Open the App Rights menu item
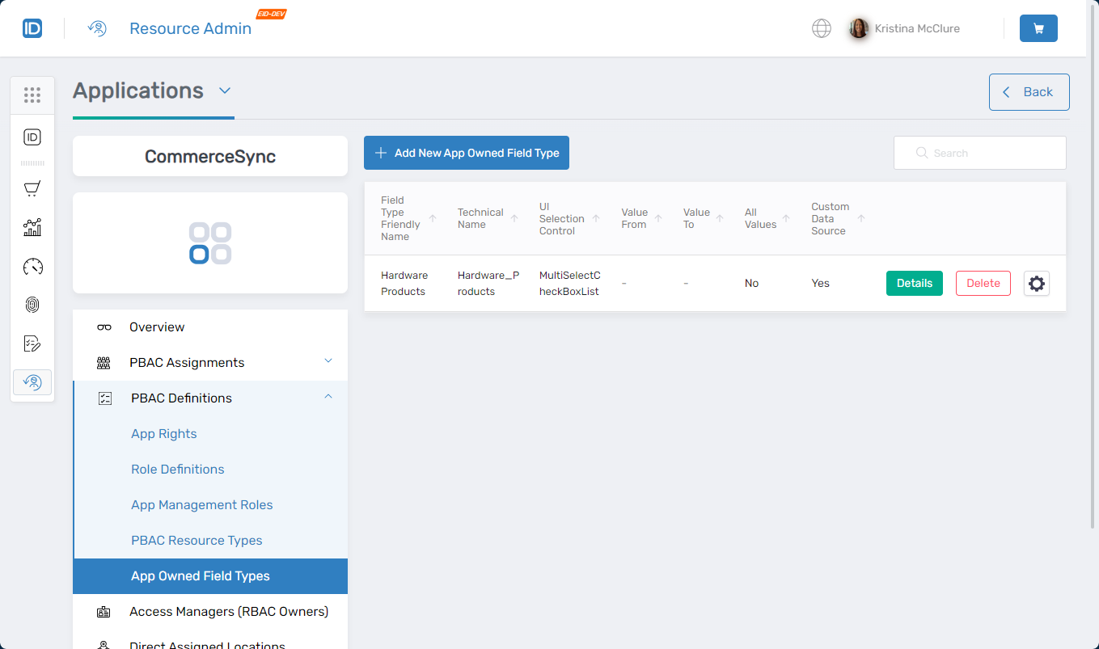Image resolution: width=1099 pixels, height=649 pixels. pos(164,434)
